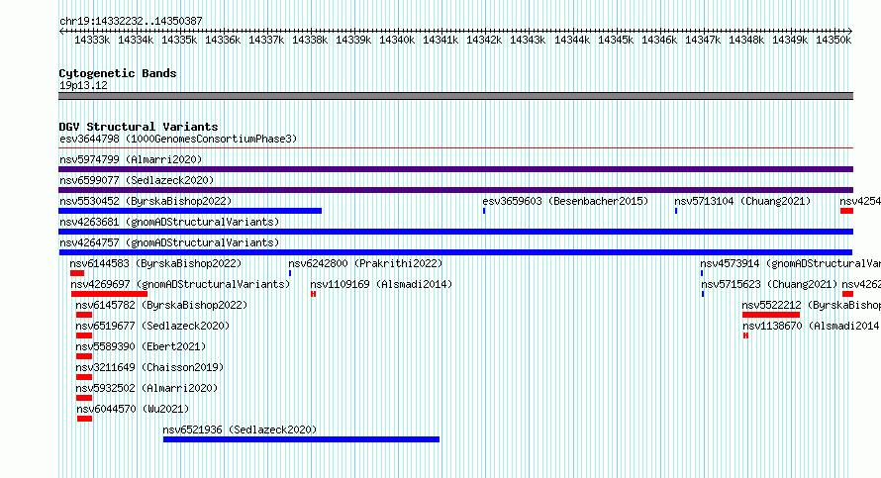Open nsv5530452 (ByrskaBishop2022) label
Image resolution: width=881 pixels, height=478 pixels.
[x=146, y=201]
